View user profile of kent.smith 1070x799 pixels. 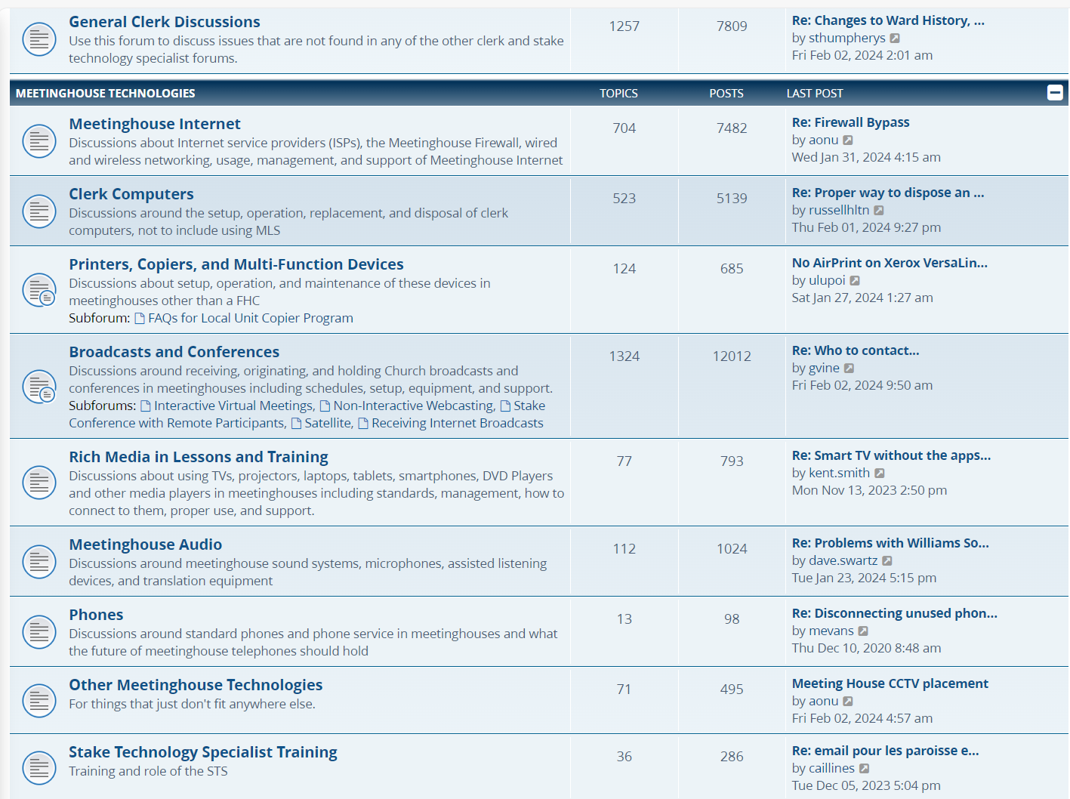pyautogui.click(x=839, y=473)
